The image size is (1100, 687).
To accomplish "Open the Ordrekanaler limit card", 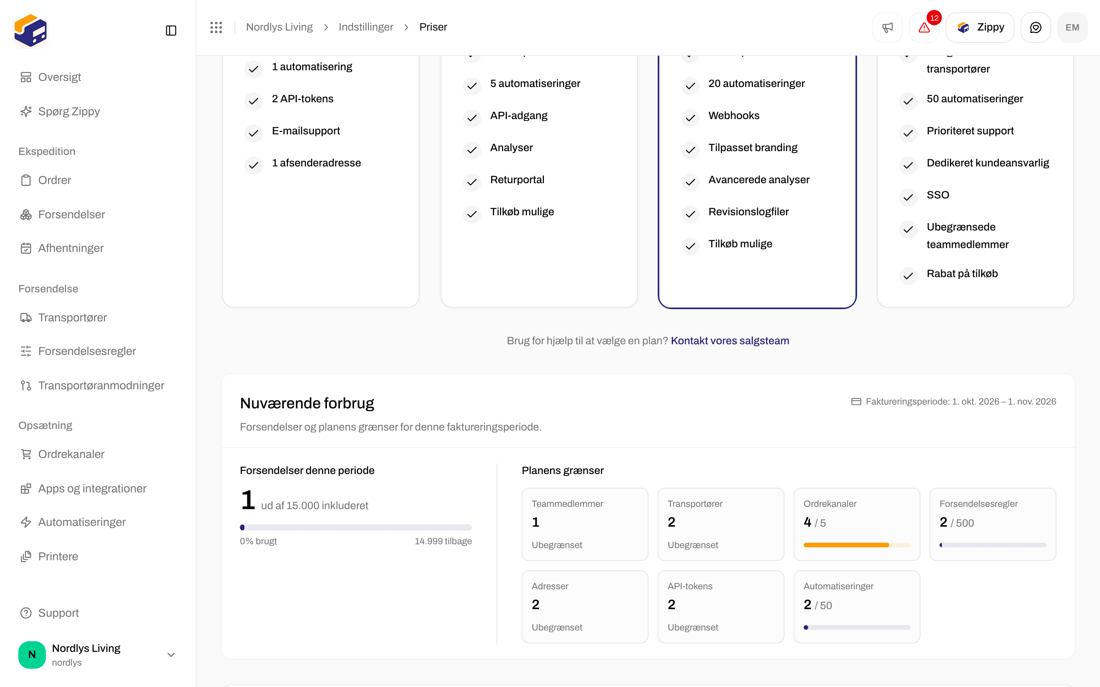I will [857, 524].
